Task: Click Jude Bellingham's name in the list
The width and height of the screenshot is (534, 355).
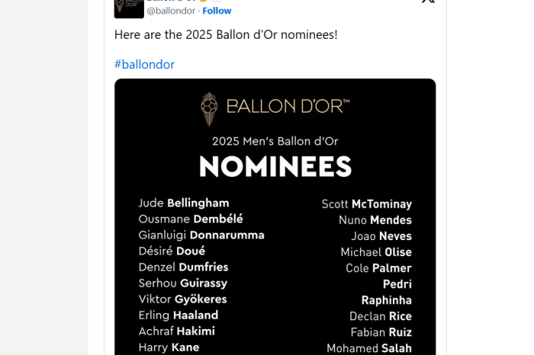Action: [x=184, y=203]
